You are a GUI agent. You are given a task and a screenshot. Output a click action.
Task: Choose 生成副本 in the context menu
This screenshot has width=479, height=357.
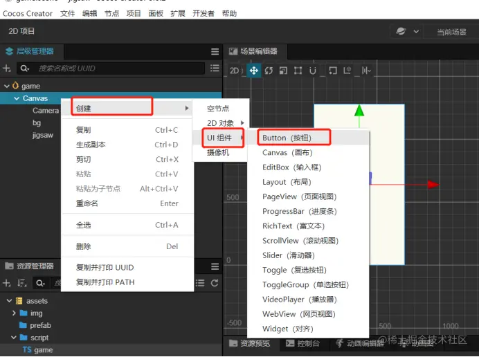tap(127, 145)
